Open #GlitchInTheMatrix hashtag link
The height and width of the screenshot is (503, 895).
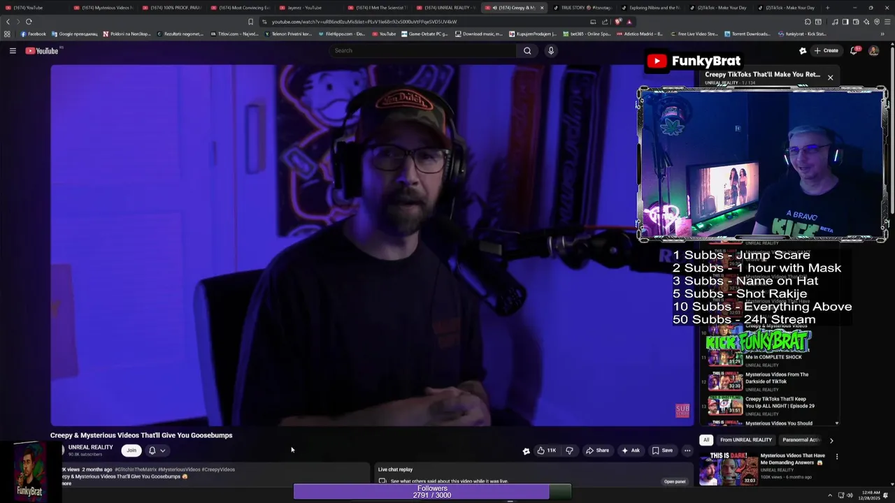tap(136, 469)
